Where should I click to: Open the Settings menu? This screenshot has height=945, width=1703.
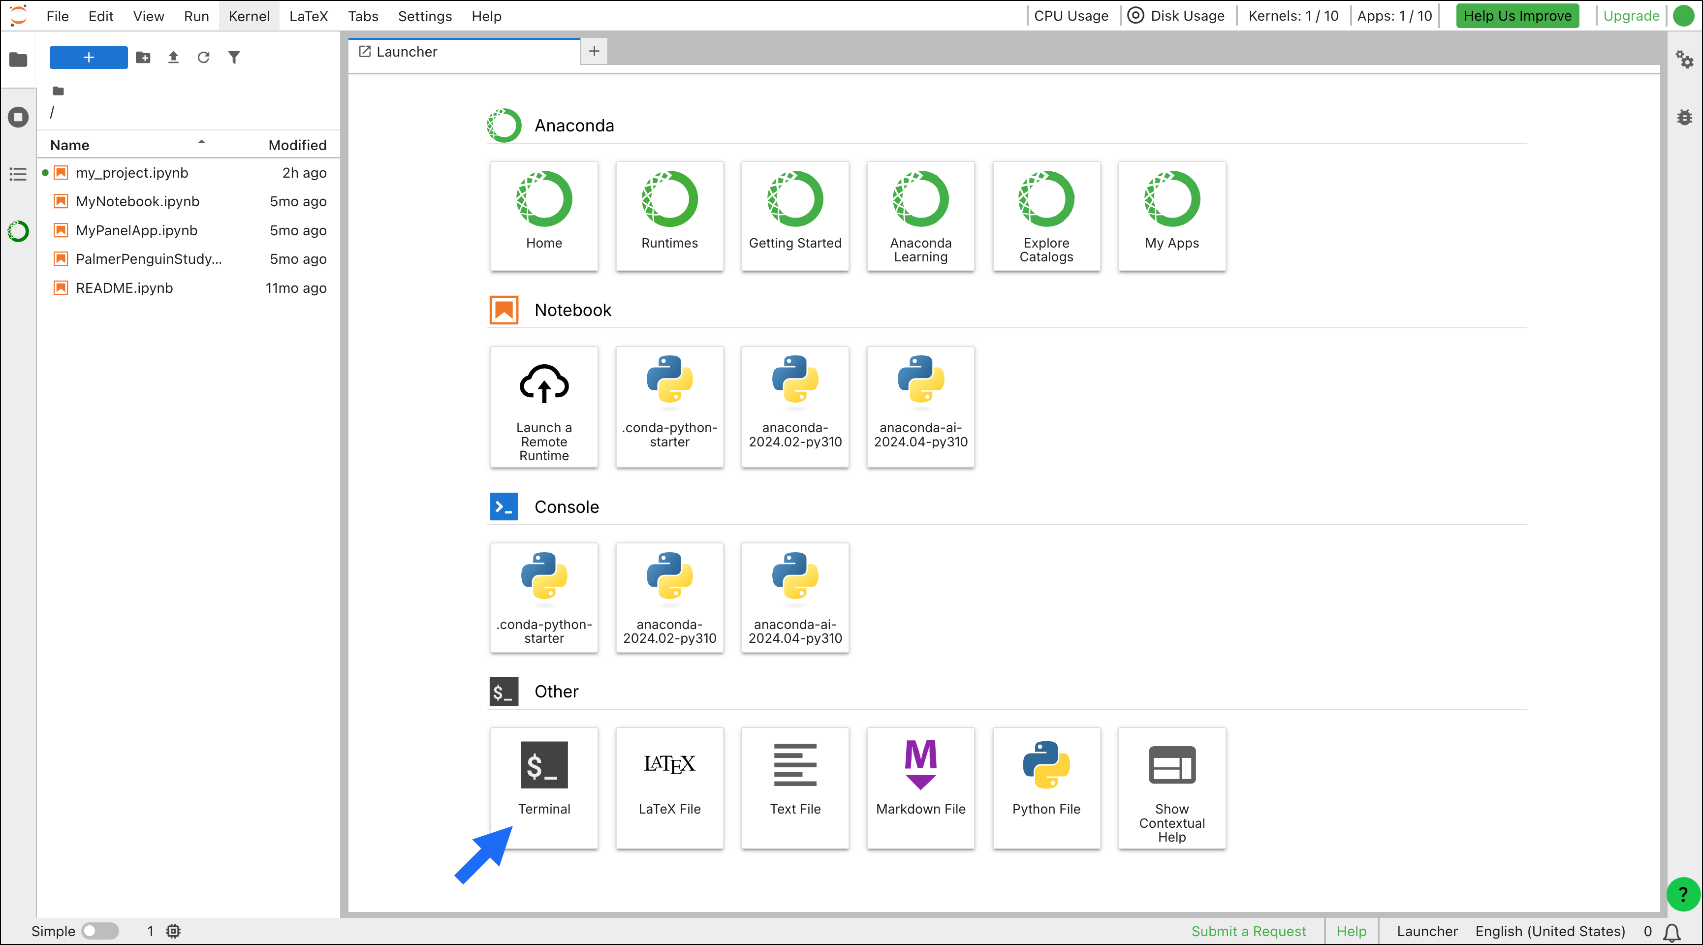[x=424, y=16]
